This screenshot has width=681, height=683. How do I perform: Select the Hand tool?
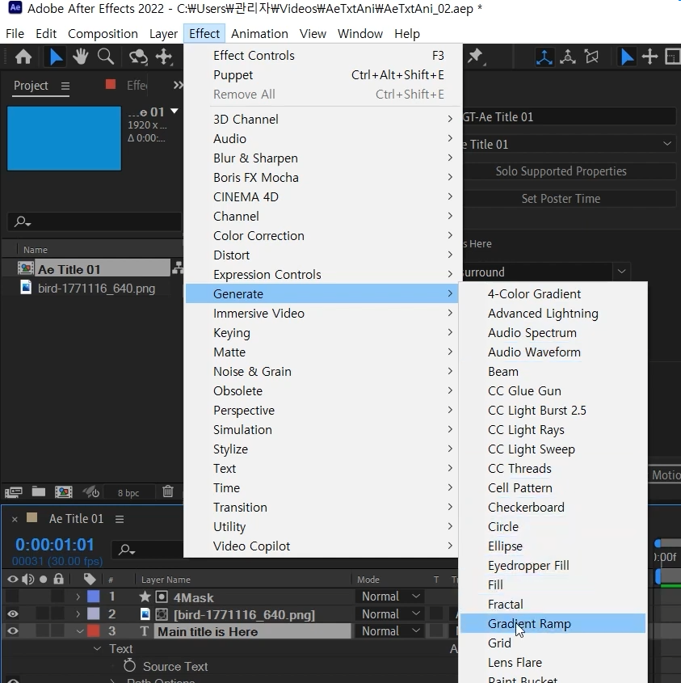(81, 57)
